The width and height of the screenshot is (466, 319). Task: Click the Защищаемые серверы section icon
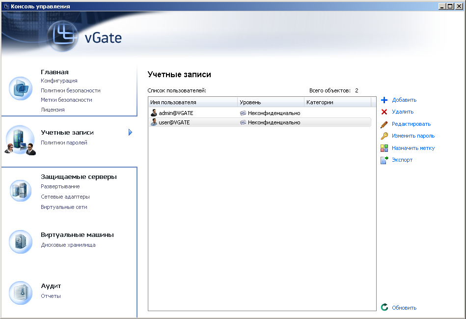click(x=21, y=190)
